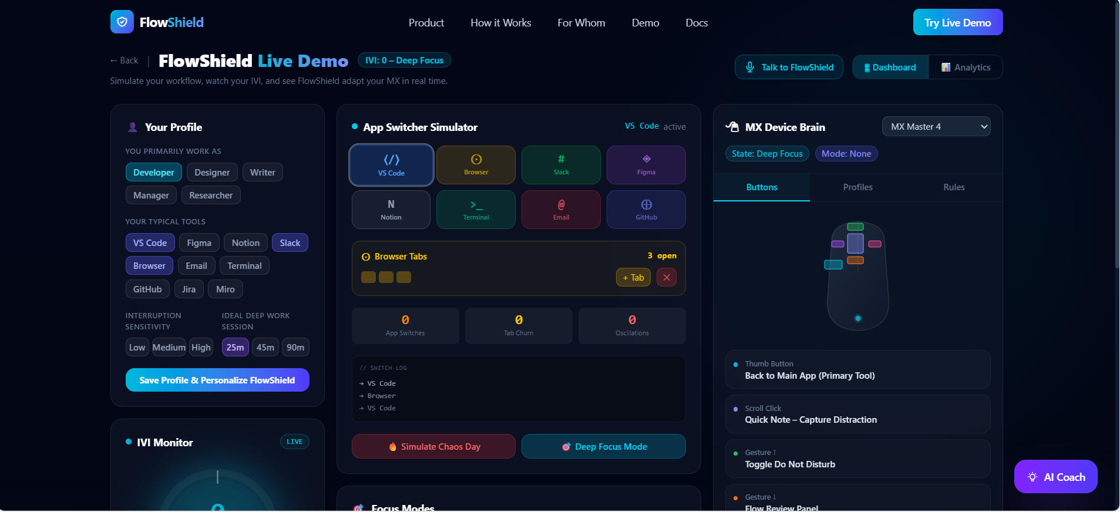The width and height of the screenshot is (1120, 512).
Task: Open the Docs nav item
Action: (x=697, y=22)
